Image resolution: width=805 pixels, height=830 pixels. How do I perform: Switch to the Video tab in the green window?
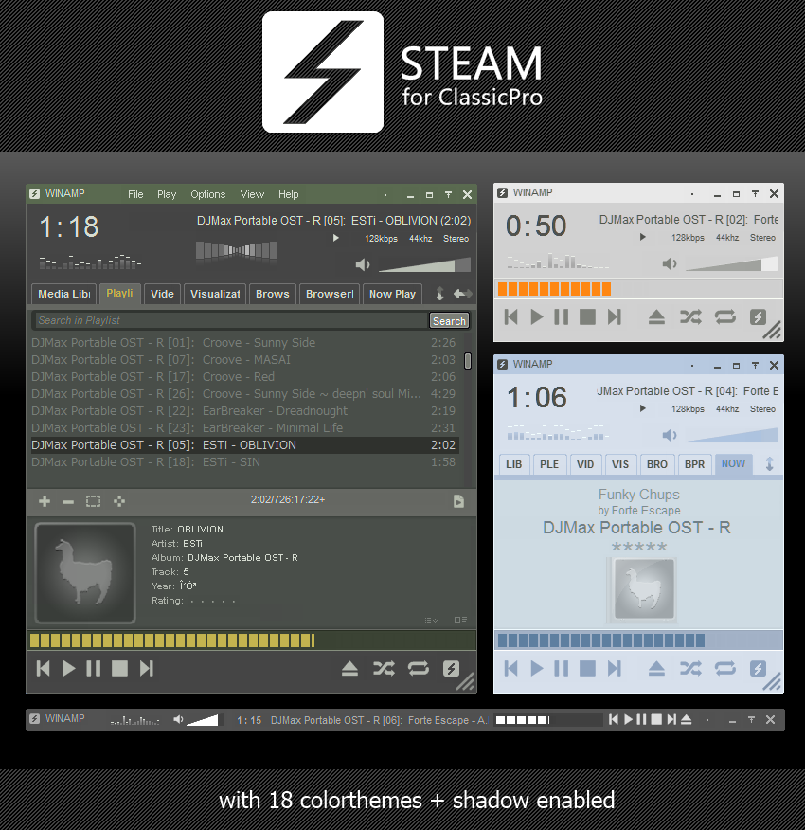point(162,294)
